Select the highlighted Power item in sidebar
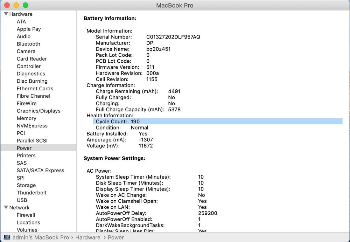 coord(38,148)
